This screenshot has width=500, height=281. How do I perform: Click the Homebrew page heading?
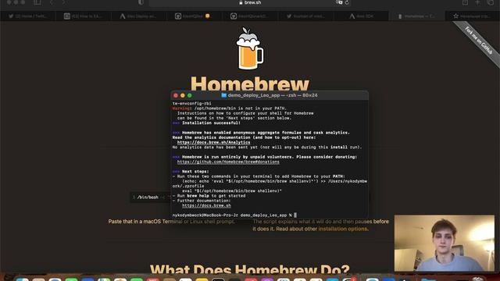250,84
